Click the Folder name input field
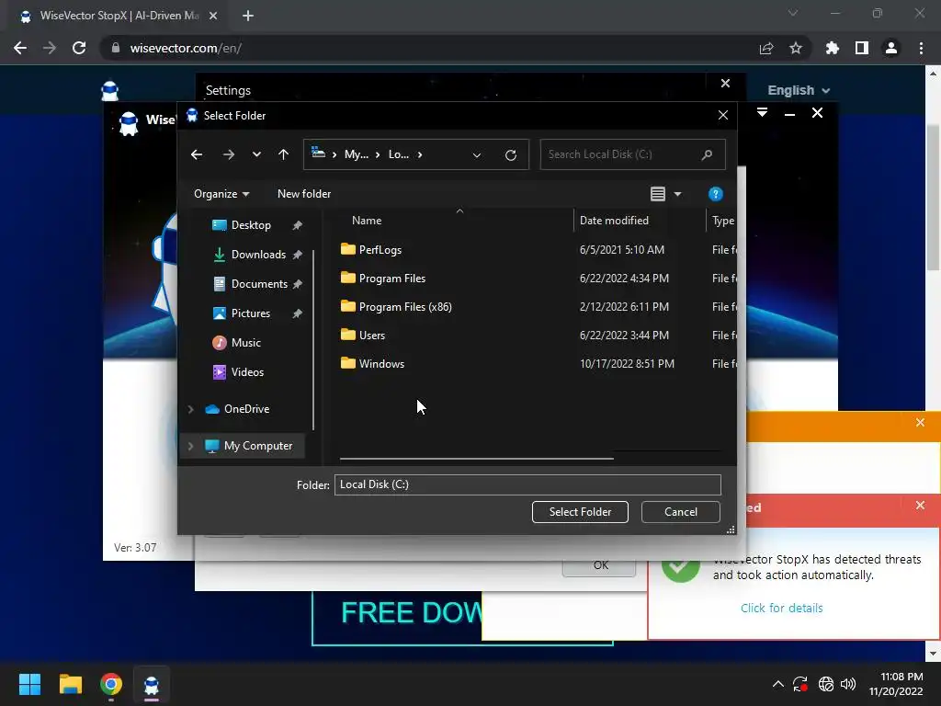941x706 pixels. [527, 484]
